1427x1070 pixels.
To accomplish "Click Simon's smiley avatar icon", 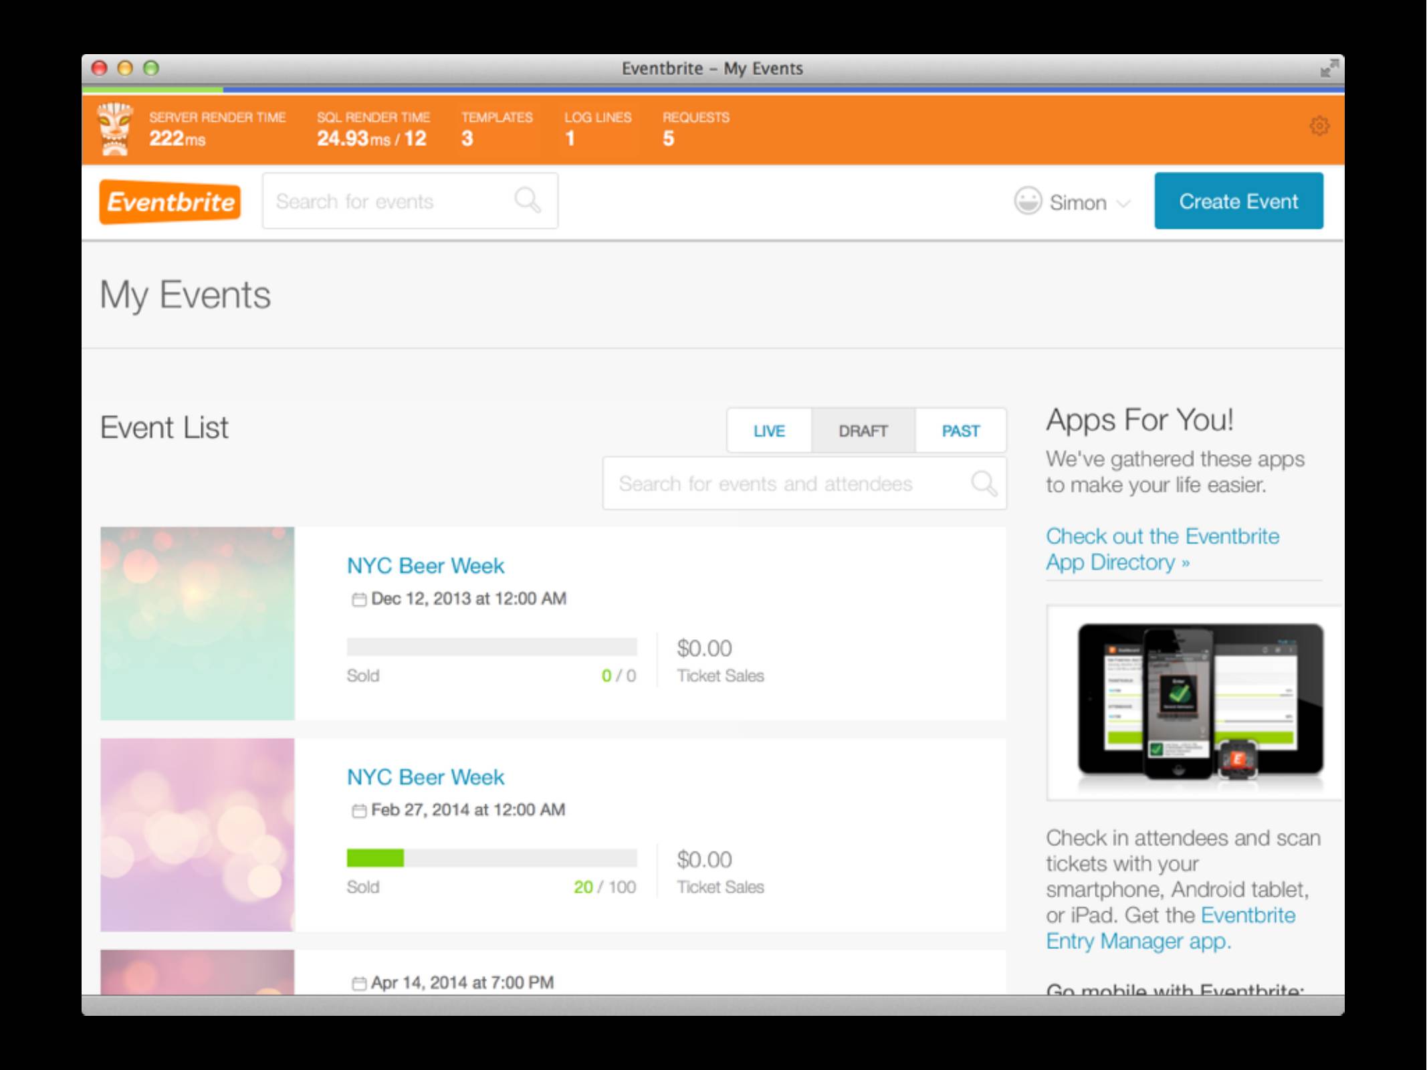I will click(1028, 201).
